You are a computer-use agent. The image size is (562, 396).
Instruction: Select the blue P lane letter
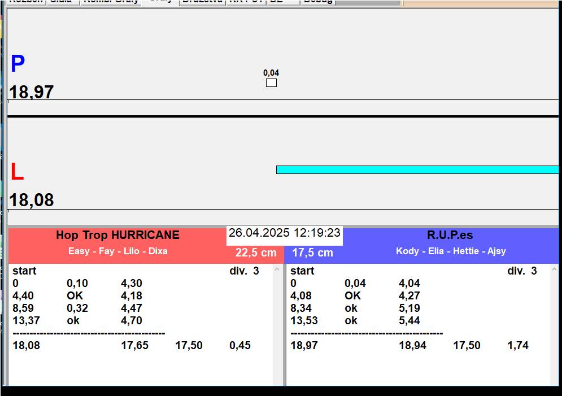click(x=18, y=63)
